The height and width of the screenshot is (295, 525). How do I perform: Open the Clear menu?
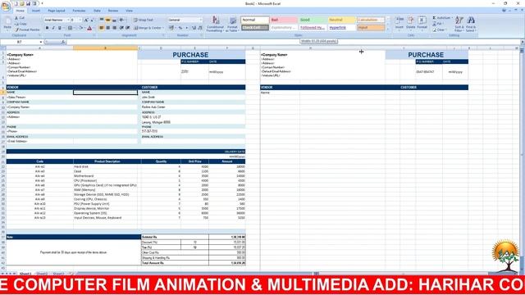[x=439, y=29]
